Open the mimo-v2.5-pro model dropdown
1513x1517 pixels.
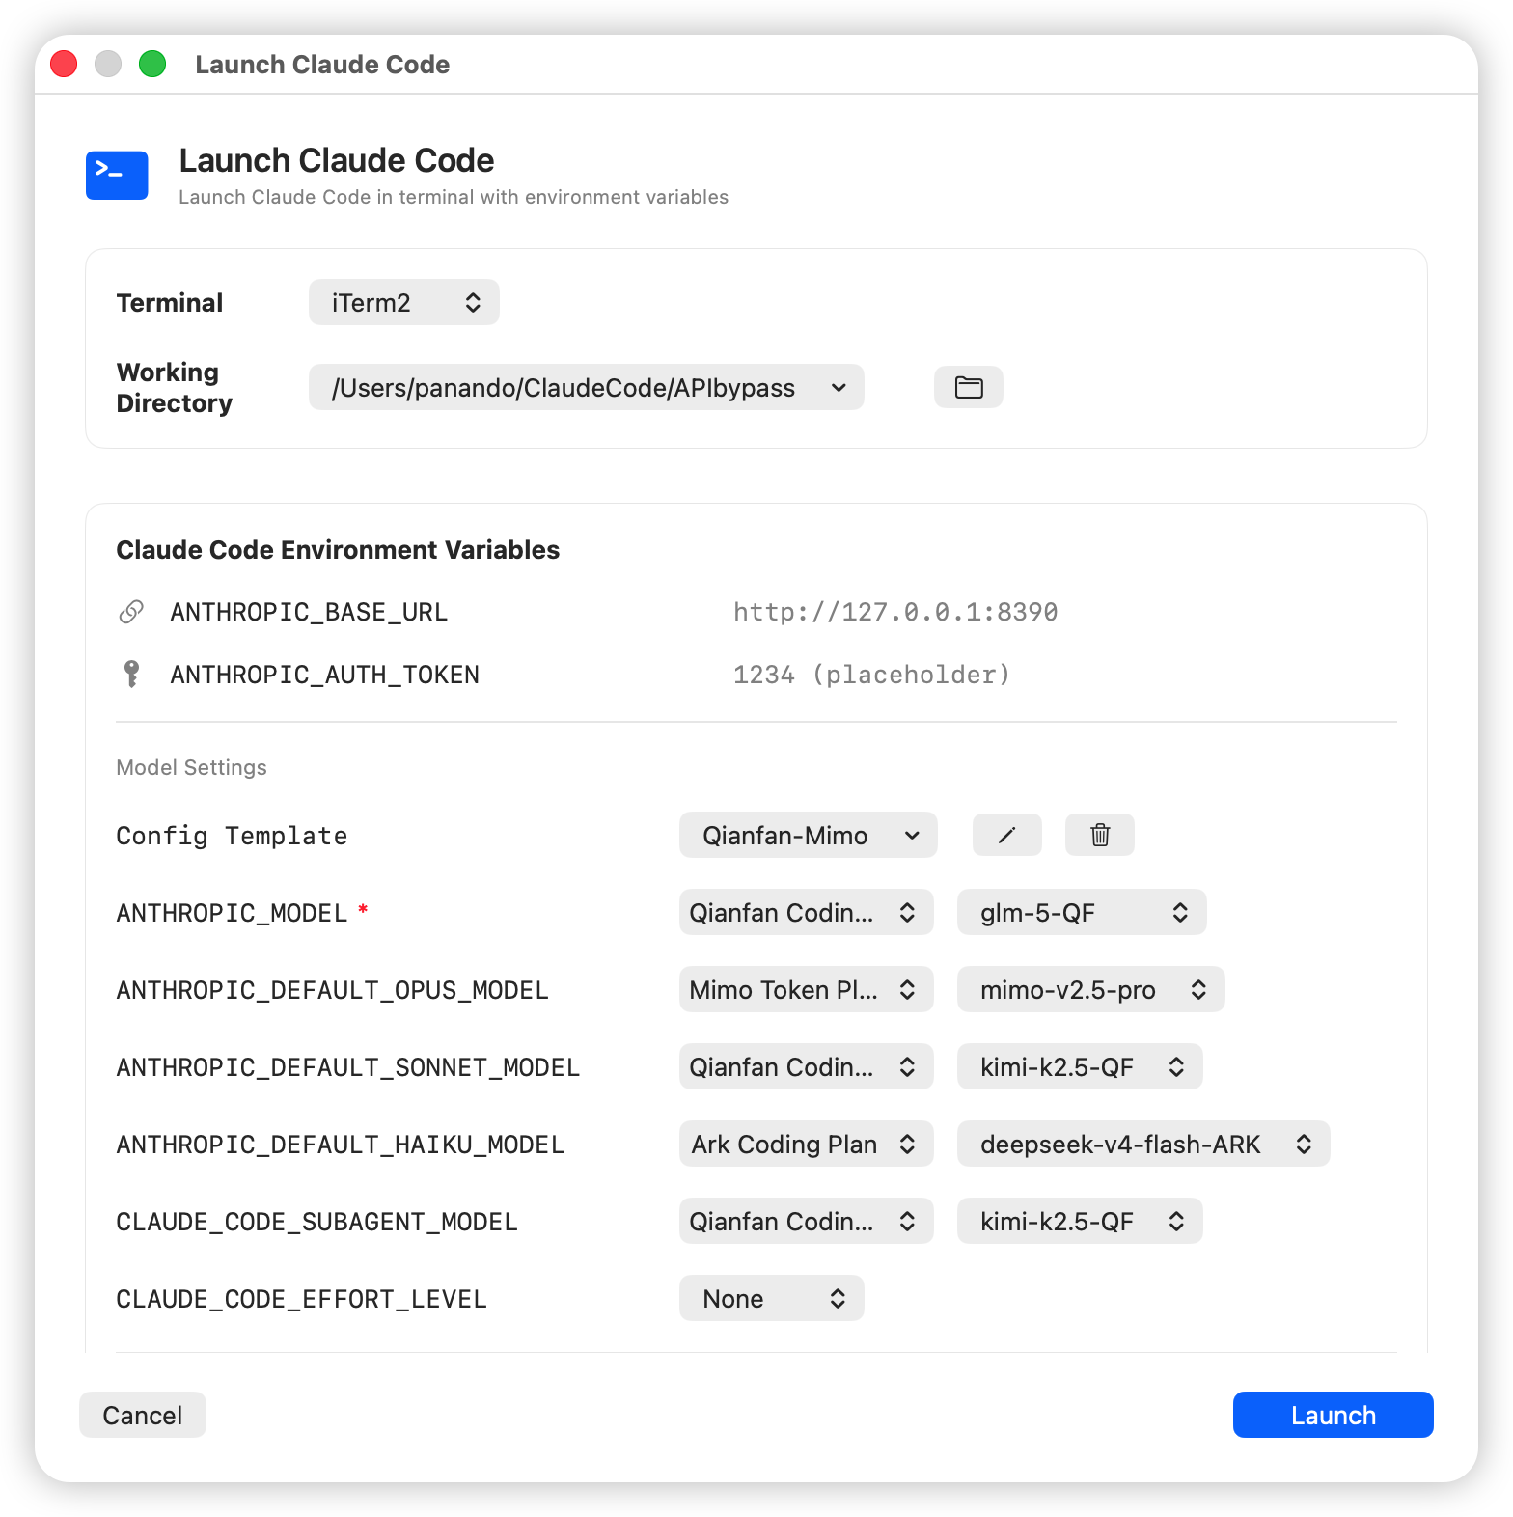(x=1090, y=989)
